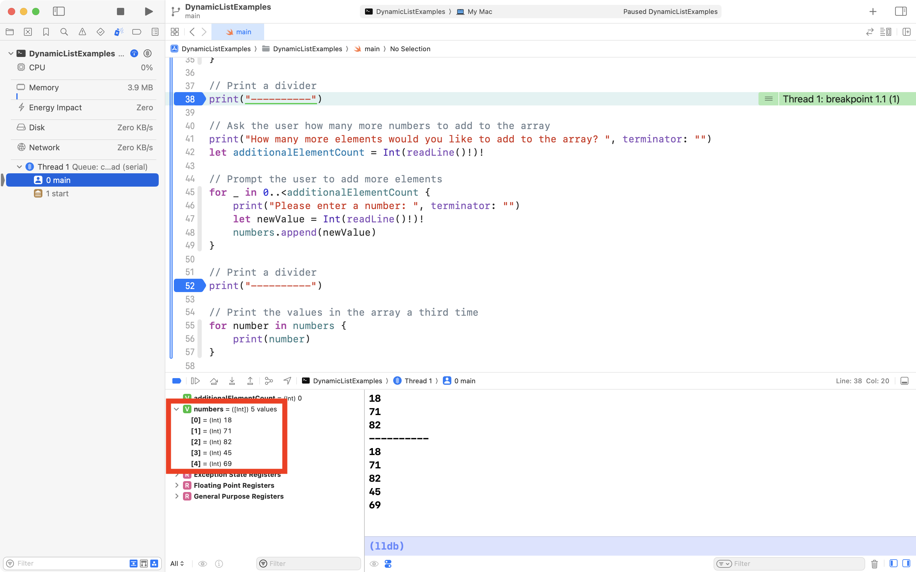Click the Step Over icon in debug bar
The height and width of the screenshot is (572, 916).
214,381
